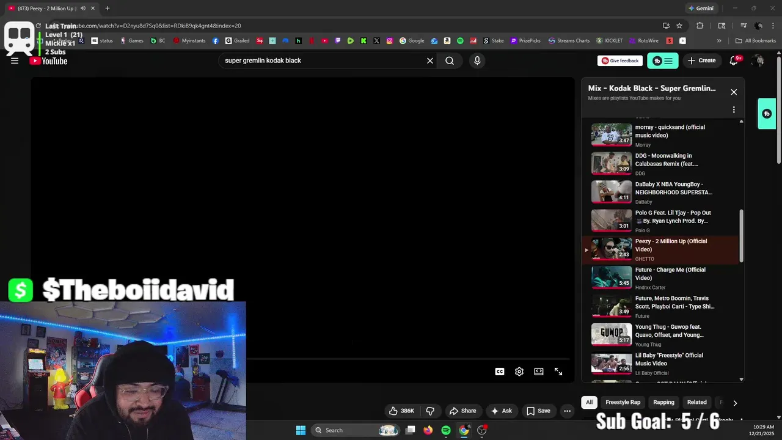Image resolution: width=782 pixels, height=440 pixels.
Task: Open the Google bookmark
Action: coord(412,41)
